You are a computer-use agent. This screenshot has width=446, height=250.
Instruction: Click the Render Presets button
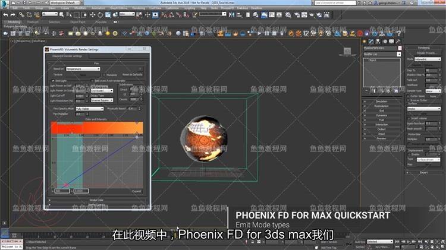coord(426,53)
